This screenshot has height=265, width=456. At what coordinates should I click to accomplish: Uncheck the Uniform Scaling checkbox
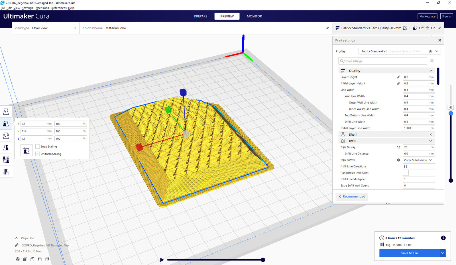click(38, 154)
